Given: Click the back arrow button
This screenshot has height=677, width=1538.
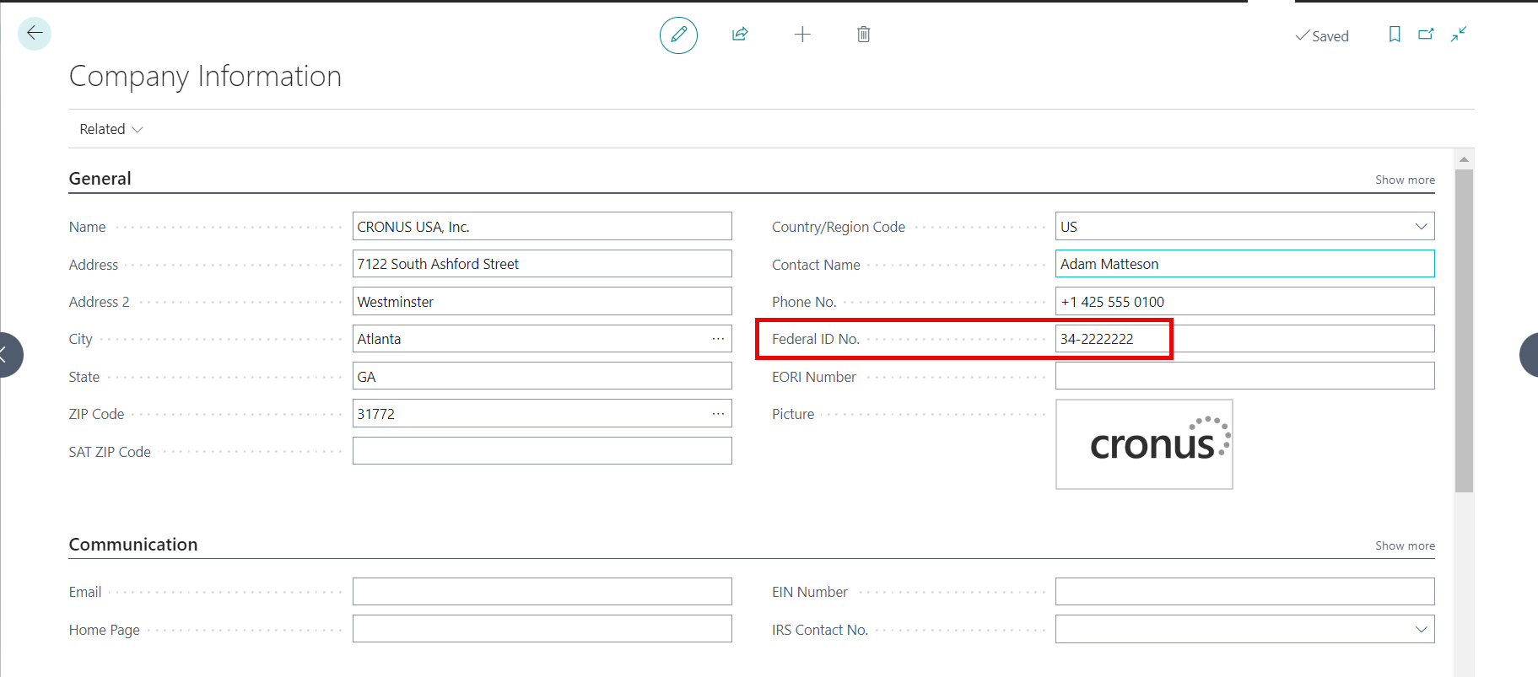Looking at the screenshot, I should (35, 34).
